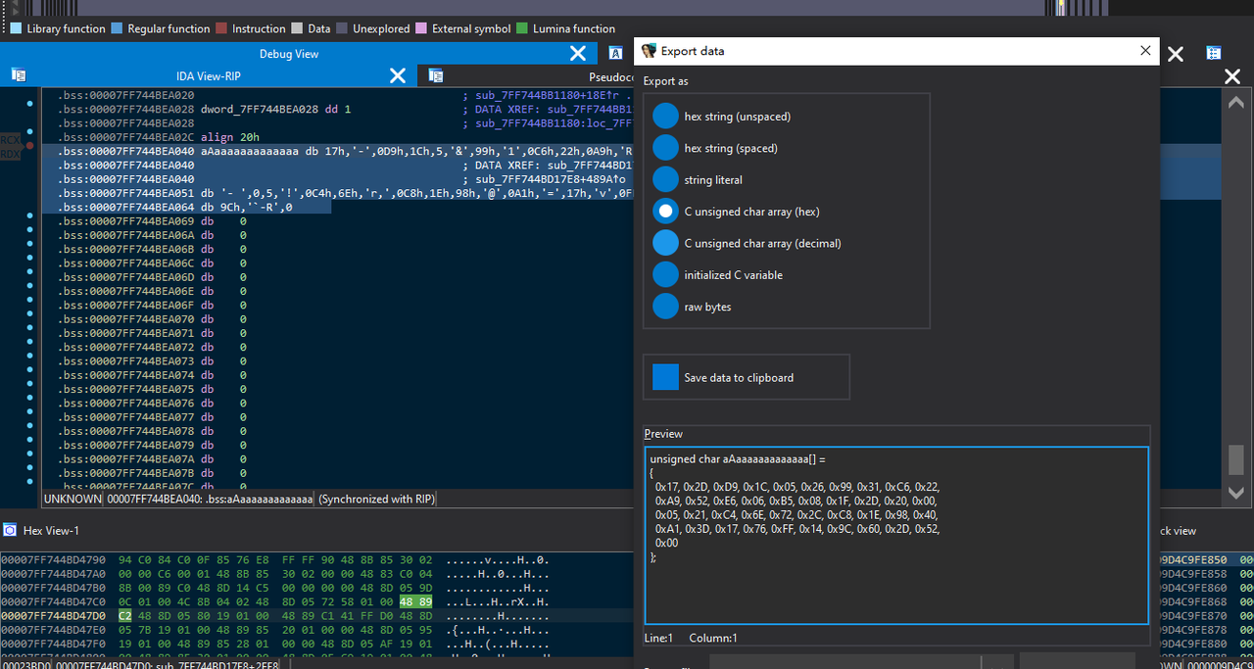The width and height of the screenshot is (1254, 669).
Task: Click the highlighted 48 89 bytes in hex view
Action: click(x=414, y=601)
